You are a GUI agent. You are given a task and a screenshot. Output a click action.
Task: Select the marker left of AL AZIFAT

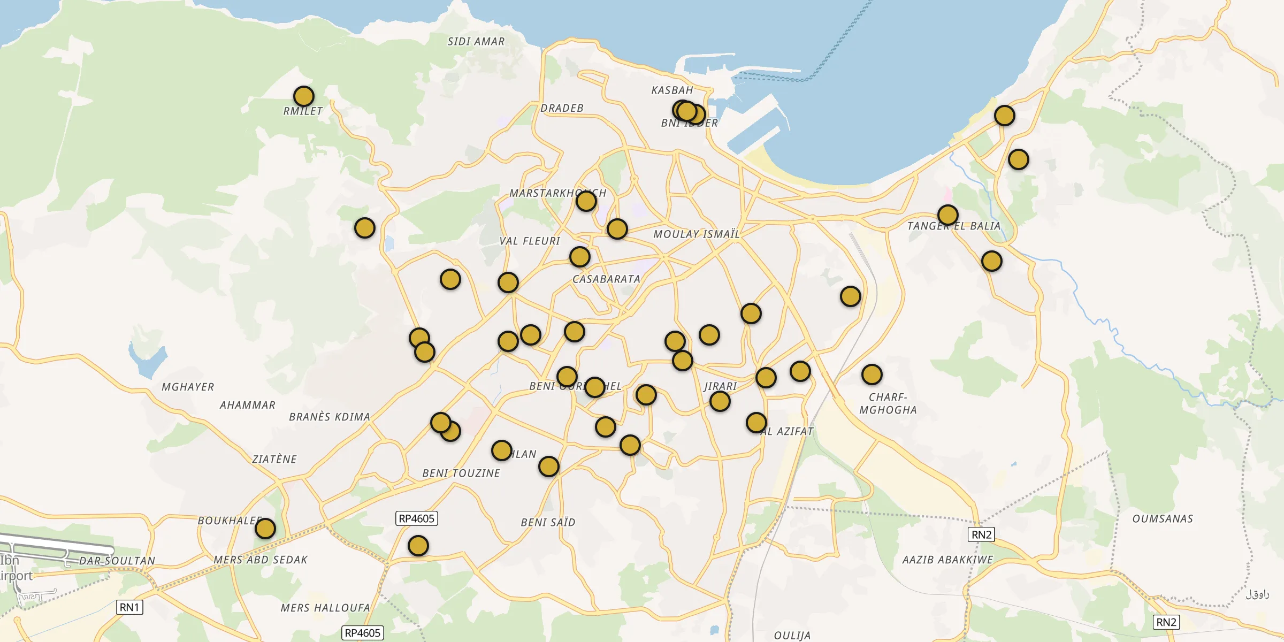756,423
